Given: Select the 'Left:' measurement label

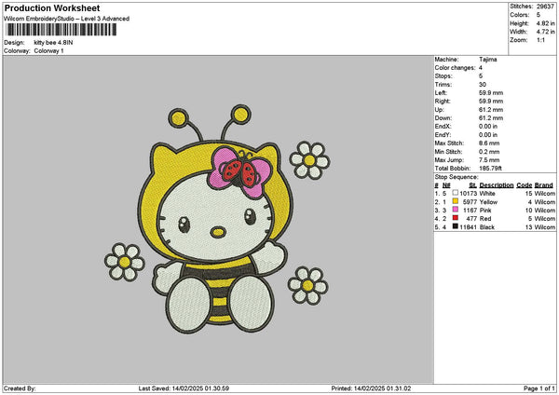Looking at the screenshot, I should pos(441,93).
